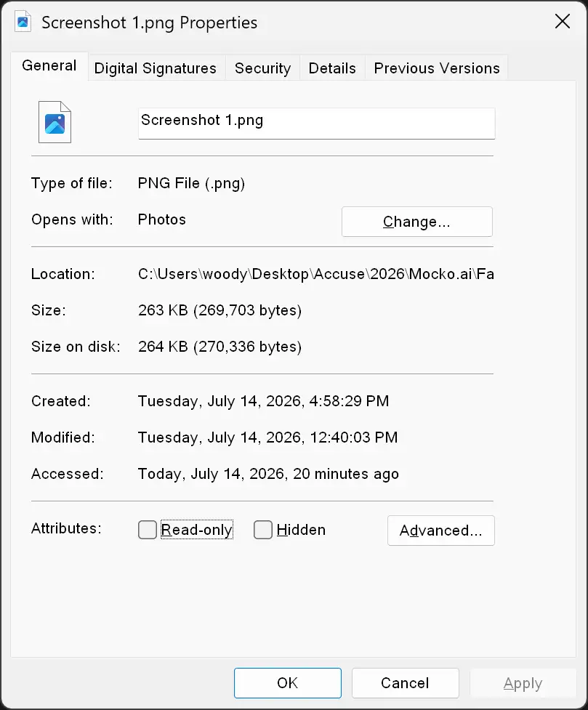Click the "Photos" opens-with value
588x710 pixels.
point(162,219)
